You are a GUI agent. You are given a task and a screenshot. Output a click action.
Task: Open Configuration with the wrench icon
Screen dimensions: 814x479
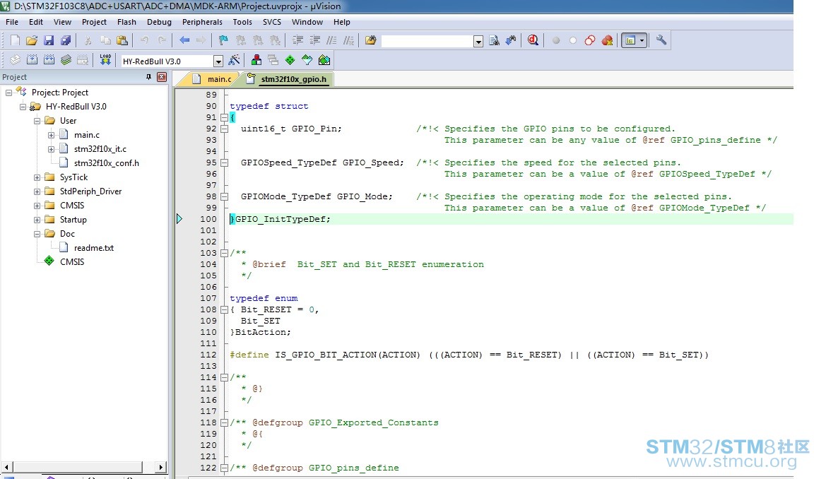coord(661,40)
